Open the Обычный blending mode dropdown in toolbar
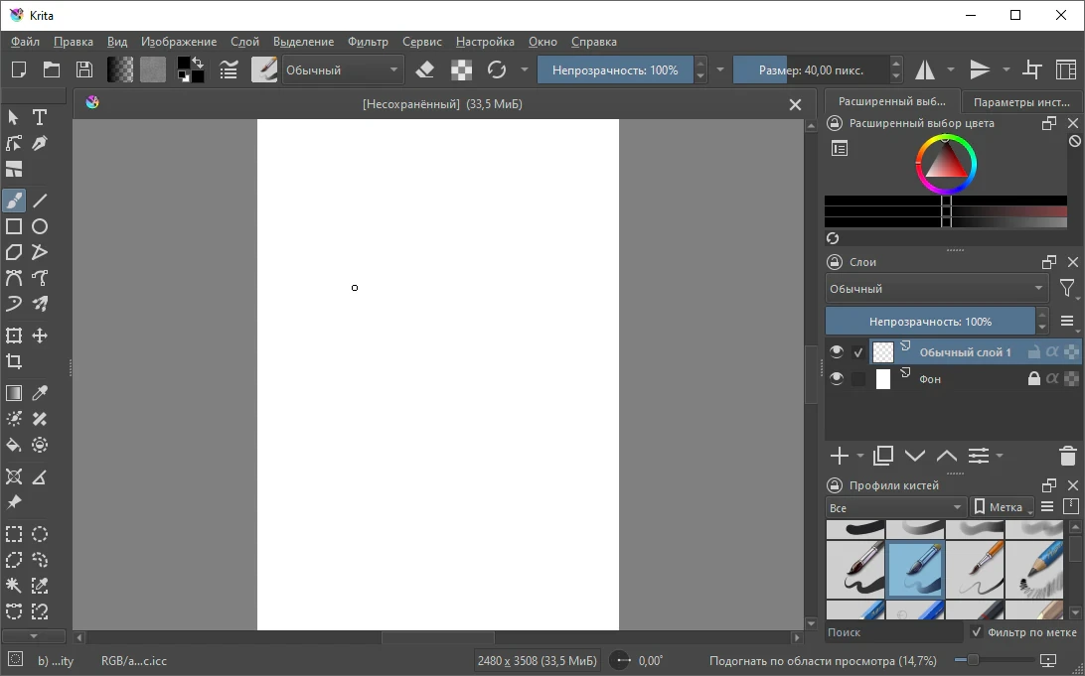This screenshot has width=1085, height=676. click(343, 69)
